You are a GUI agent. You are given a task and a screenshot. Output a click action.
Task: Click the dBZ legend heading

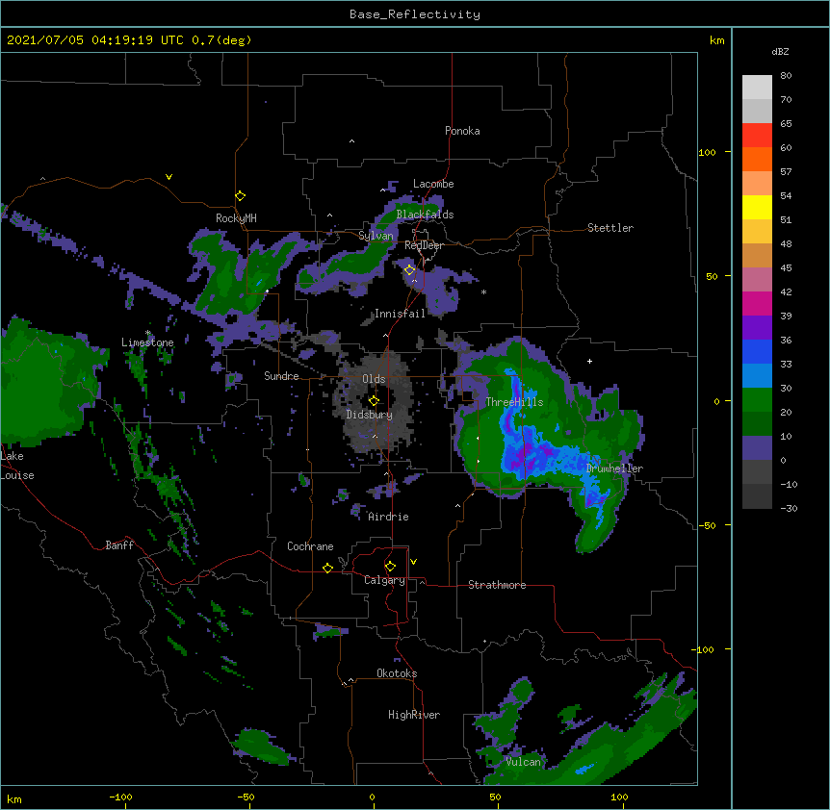tap(780, 51)
